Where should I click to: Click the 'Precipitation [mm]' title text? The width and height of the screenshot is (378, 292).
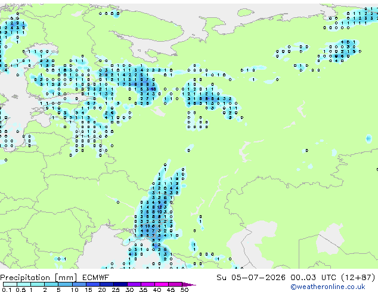pyautogui.click(x=39, y=278)
